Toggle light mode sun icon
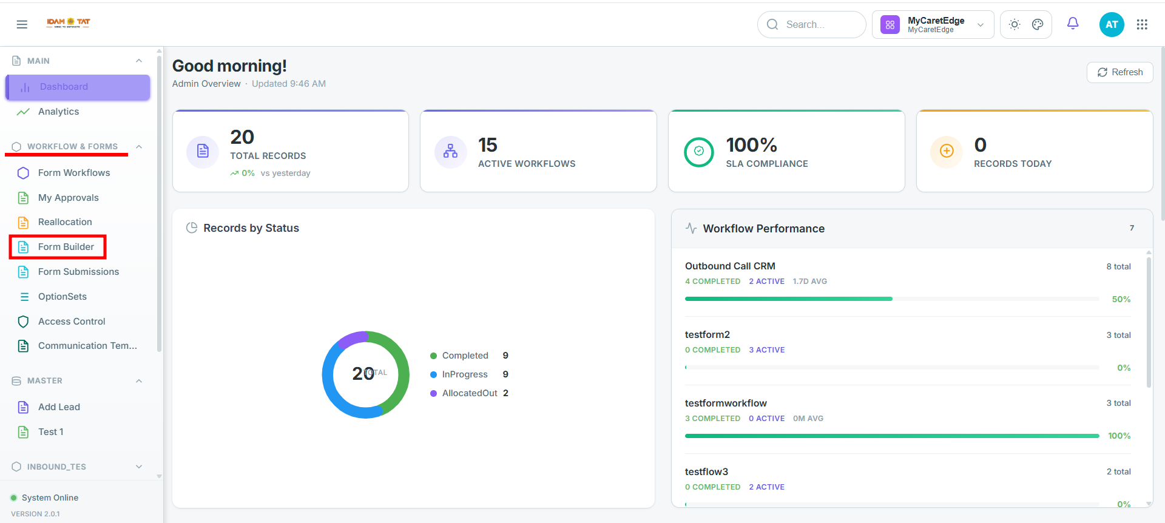Screen dimensions: 1165x523 [x=1015, y=24]
